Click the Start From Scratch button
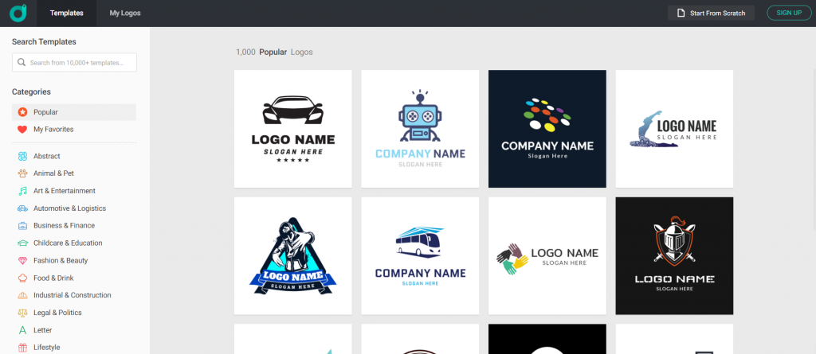Viewport: 816px width, 354px height. [x=711, y=13]
